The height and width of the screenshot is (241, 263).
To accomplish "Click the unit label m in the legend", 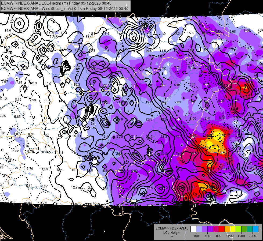I will point(172,237).
